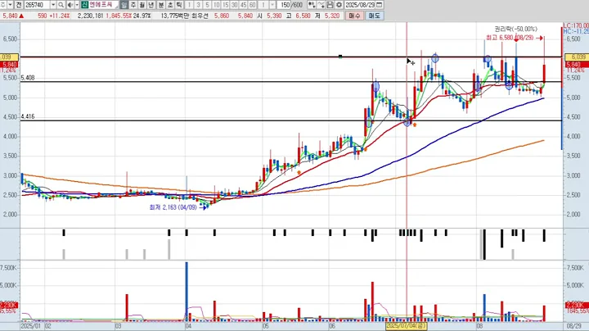589x331 pixels.
Task: Click the change rate +11.24% value
Action: coord(60,16)
